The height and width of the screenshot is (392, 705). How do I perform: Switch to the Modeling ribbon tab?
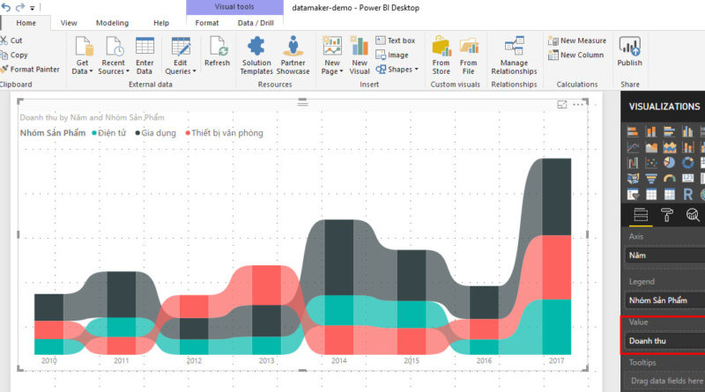(111, 23)
